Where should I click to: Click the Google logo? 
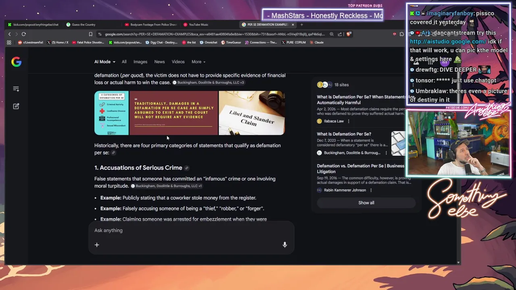point(16,62)
